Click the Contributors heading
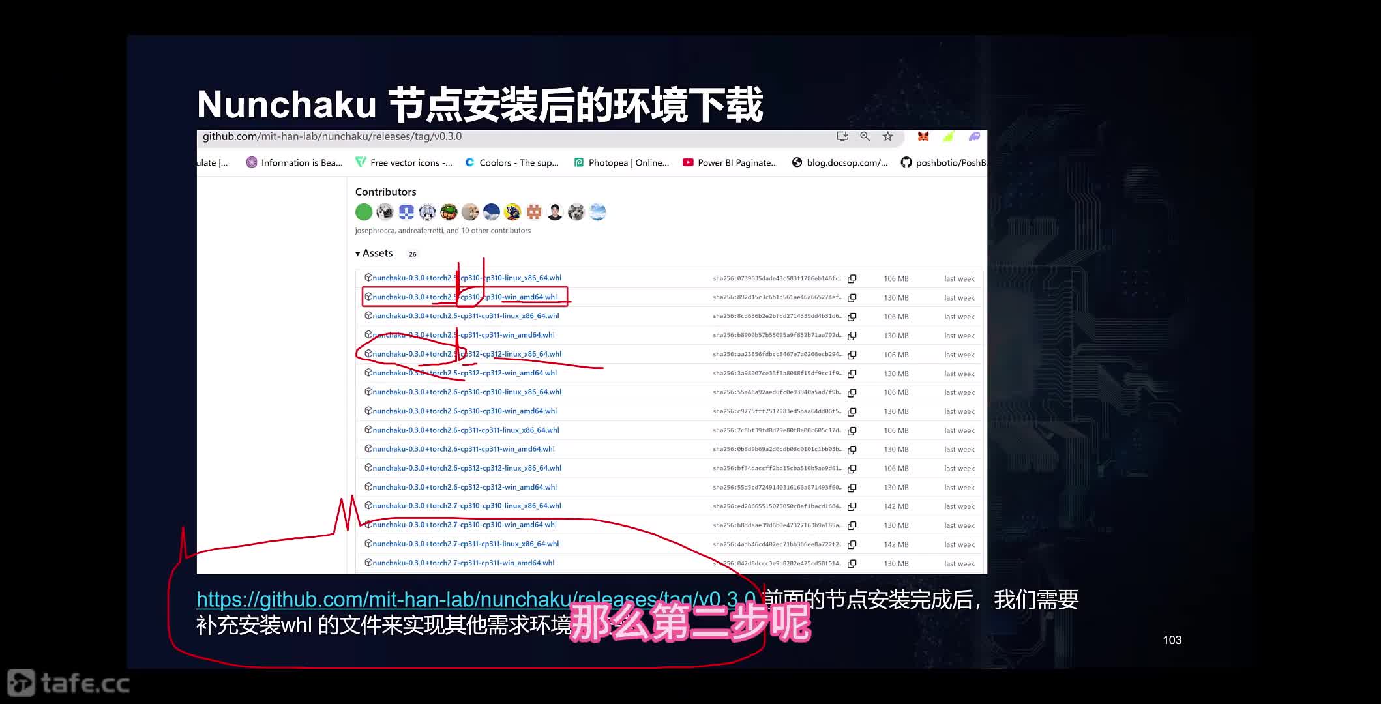Image resolution: width=1381 pixels, height=704 pixels. point(385,192)
